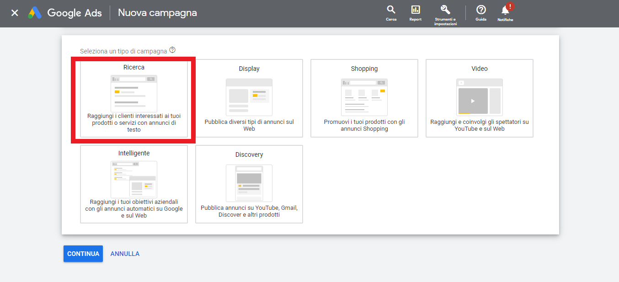Open the Guida help icon
Screen dimensions: 619x282
(x=480, y=13)
